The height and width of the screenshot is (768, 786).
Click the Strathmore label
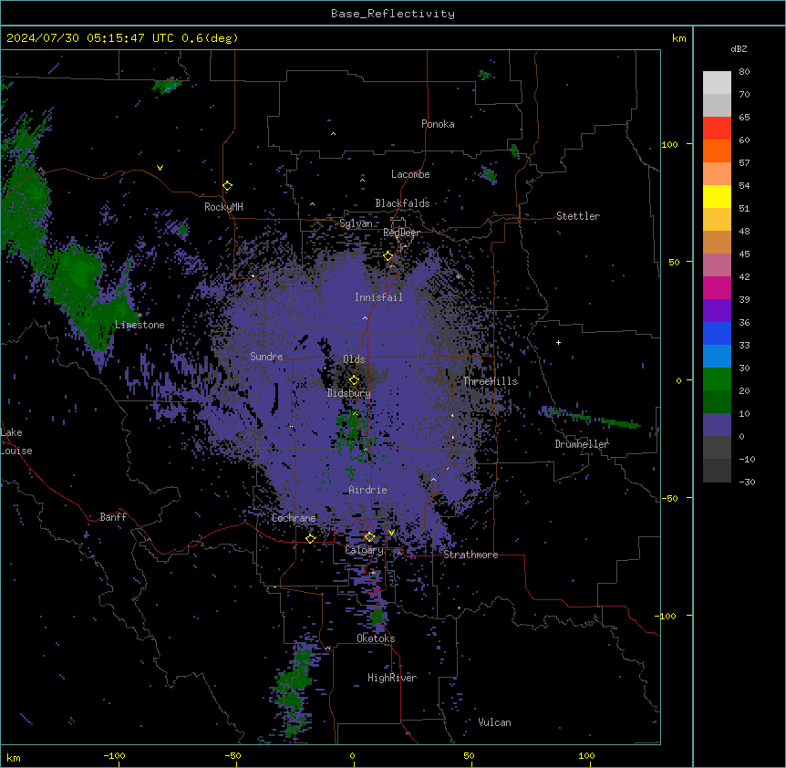click(471, 555)
